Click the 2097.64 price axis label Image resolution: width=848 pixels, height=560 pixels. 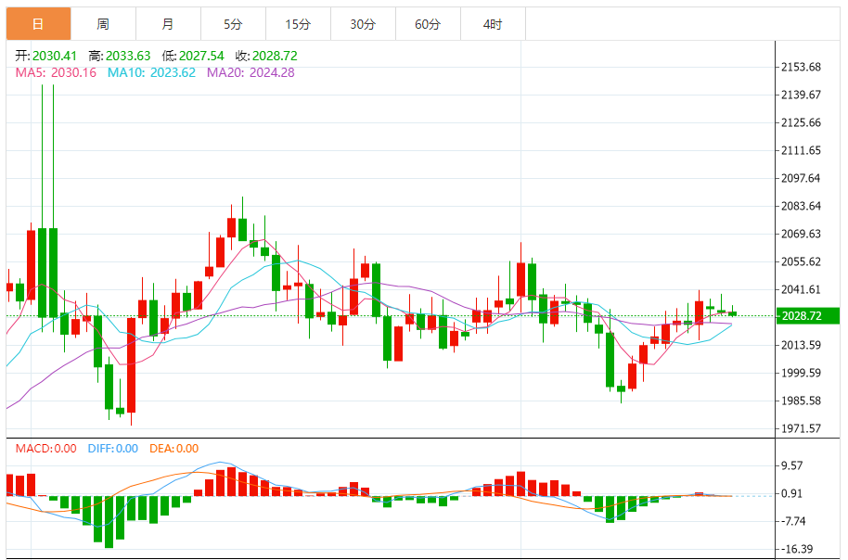click(801, 178)
